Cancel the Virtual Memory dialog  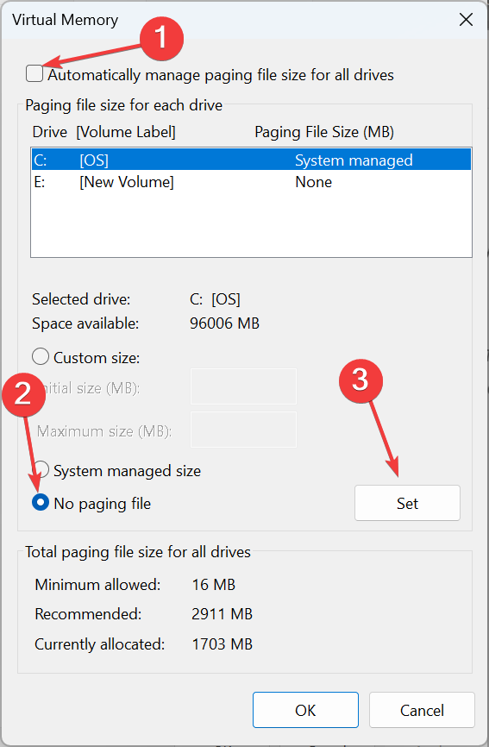(422, 710)
